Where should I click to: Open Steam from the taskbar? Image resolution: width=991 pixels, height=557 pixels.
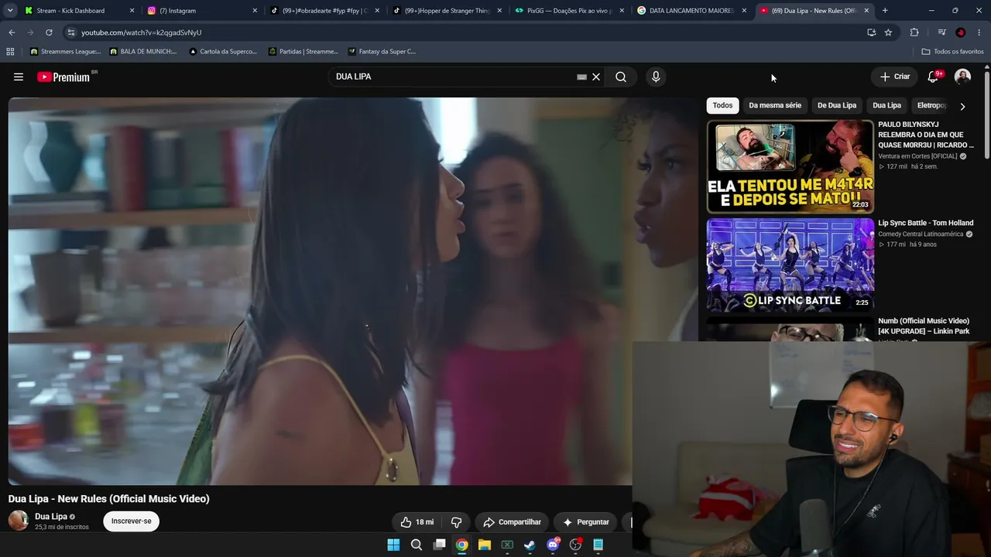tap(530, 545)
